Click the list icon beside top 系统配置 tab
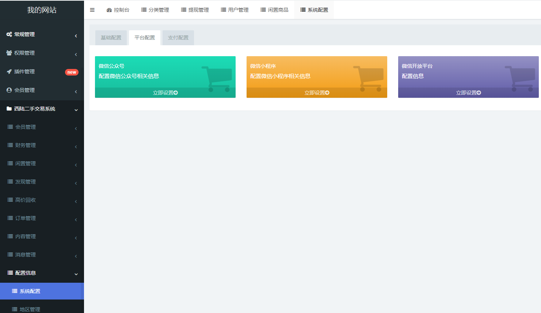Image resolution: width=541 pixels, height=313 pixels. coord(303,10)
